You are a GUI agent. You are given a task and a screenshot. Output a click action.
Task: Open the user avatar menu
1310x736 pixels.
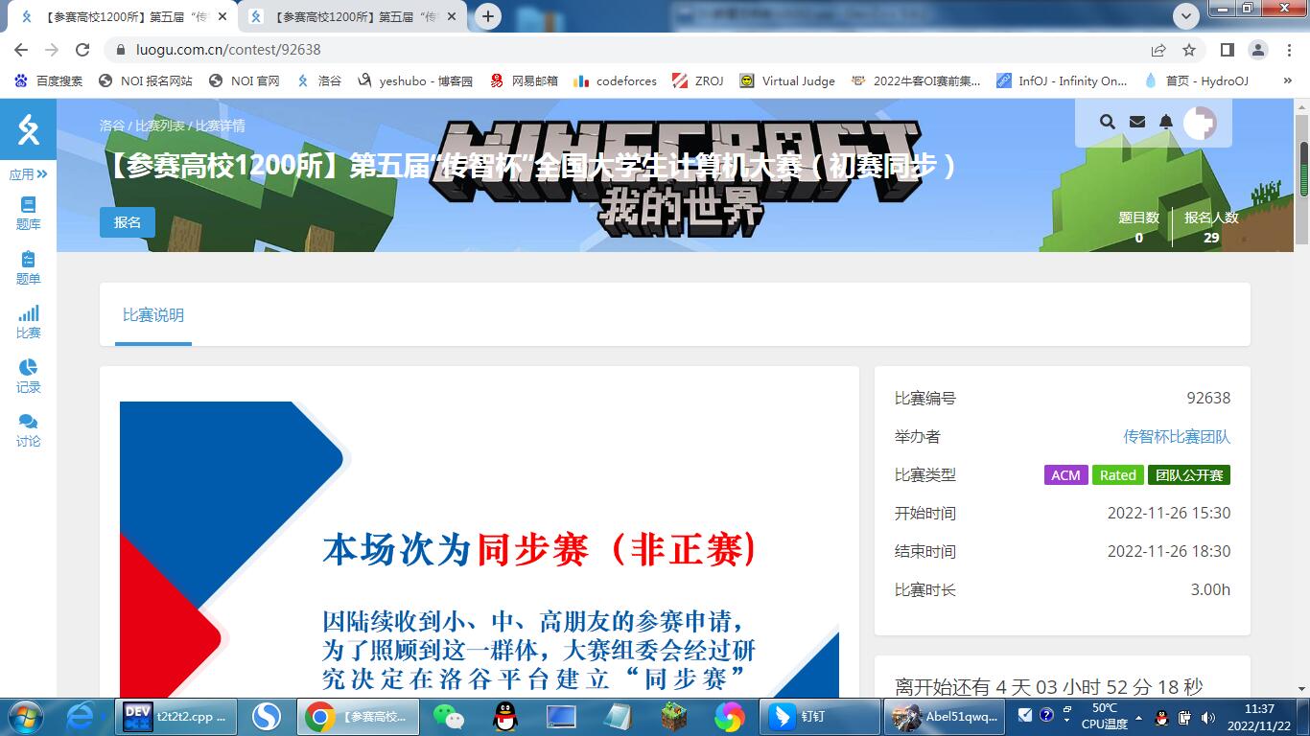point(1200,123)
